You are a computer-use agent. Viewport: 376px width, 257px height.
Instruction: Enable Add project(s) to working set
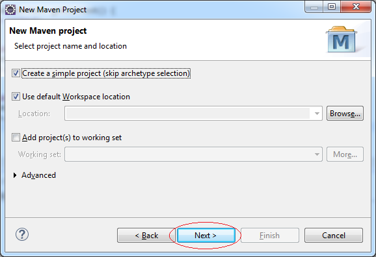[16, 138]
